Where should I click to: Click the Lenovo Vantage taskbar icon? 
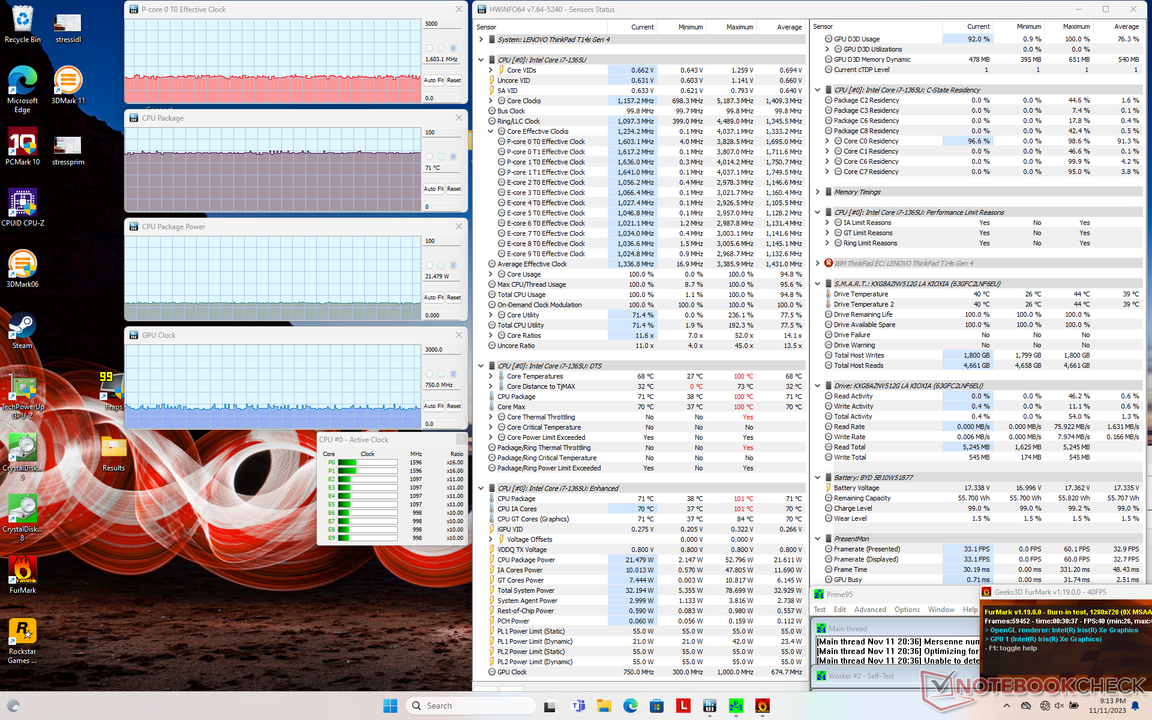pos(683,706)
